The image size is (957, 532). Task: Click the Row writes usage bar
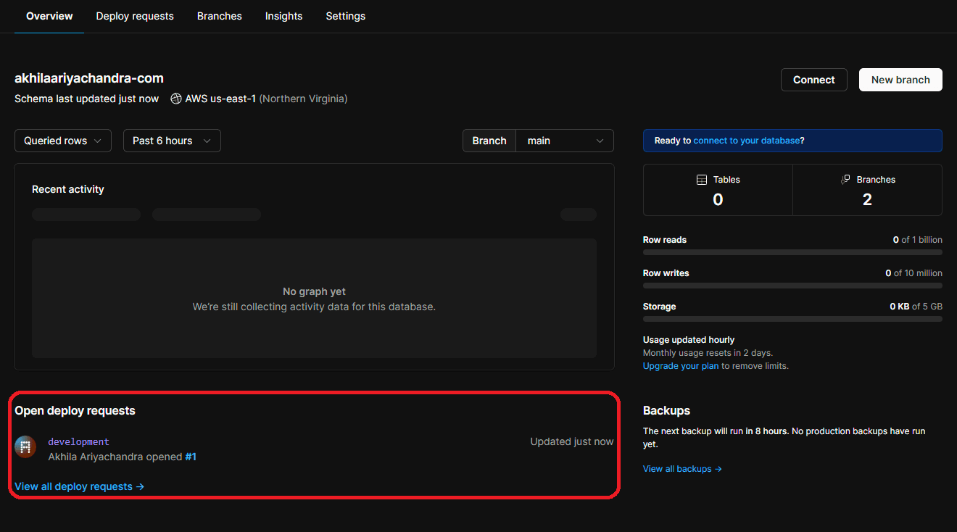pos(792,286)
